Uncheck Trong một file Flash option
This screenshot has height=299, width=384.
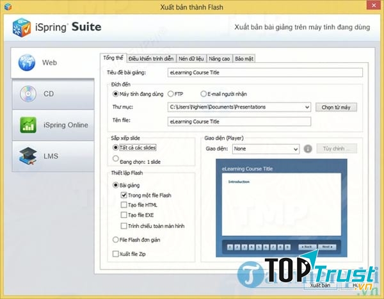[124, 195]
